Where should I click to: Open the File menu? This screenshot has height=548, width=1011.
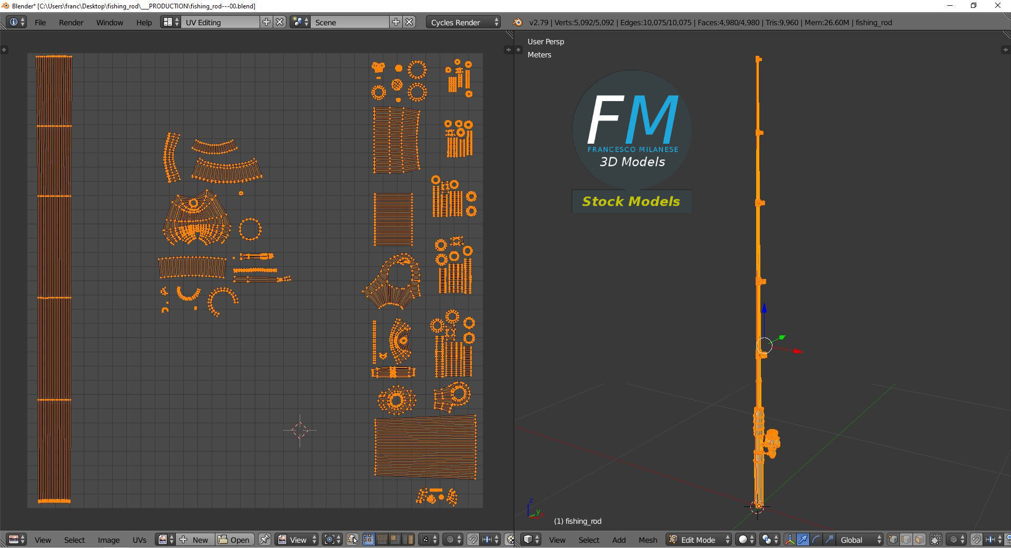pyautogui.click(x=40, y=22)
